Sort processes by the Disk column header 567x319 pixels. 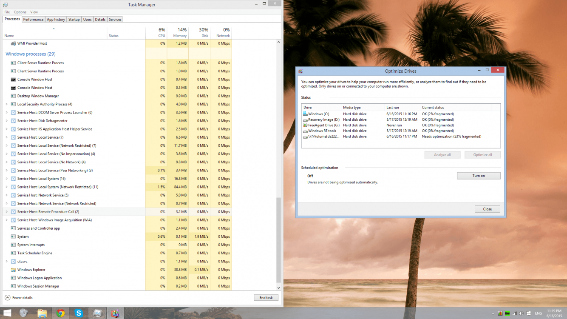pyautogui.click(x=199, y=33)
